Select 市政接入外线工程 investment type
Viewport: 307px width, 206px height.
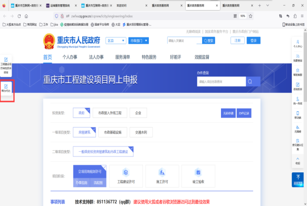110,113
